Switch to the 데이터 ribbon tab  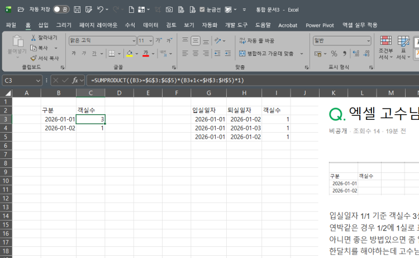[x=151, y=25]
